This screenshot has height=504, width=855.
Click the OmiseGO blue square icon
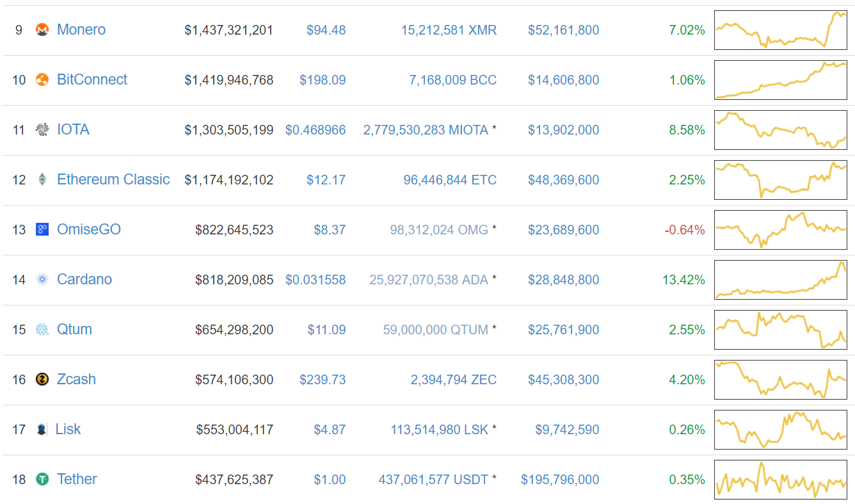(x=42, y=230)
